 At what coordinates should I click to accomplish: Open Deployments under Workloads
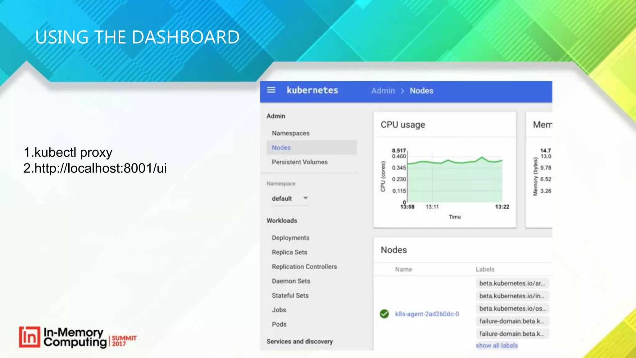(291, 238)
